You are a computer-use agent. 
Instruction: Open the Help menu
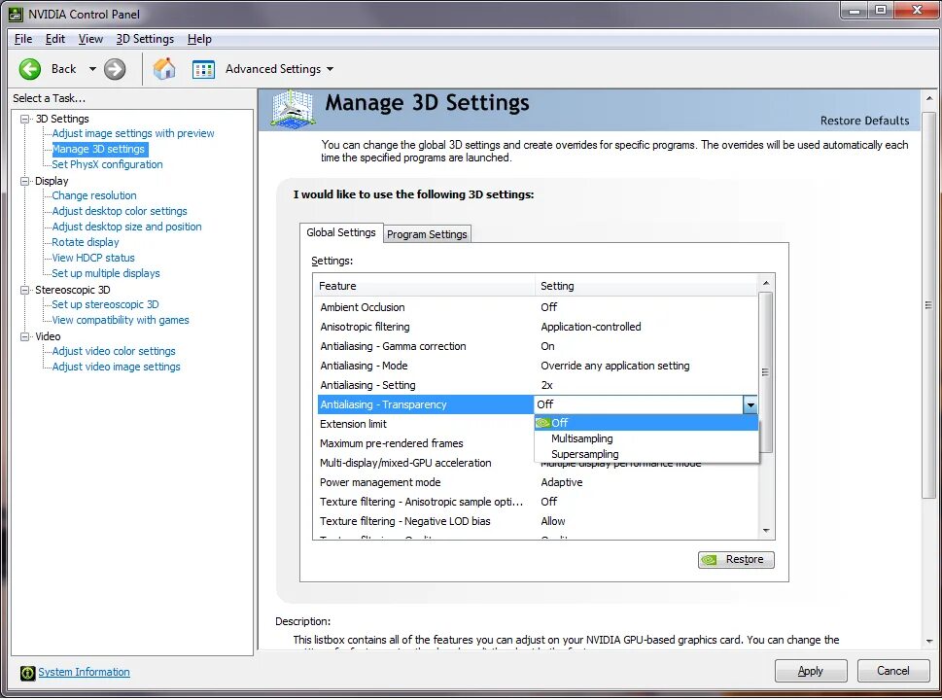199,39
